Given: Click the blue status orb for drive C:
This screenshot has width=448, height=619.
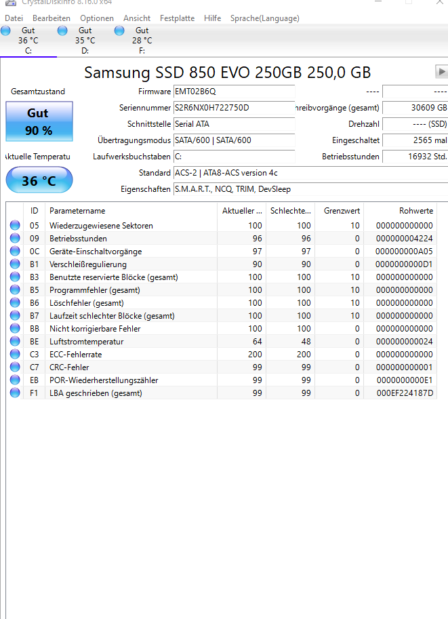Looking at the screenshot, I should 5,31.
